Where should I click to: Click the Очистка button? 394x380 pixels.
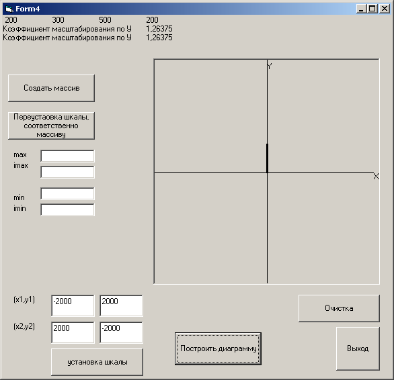click(339, 308)
